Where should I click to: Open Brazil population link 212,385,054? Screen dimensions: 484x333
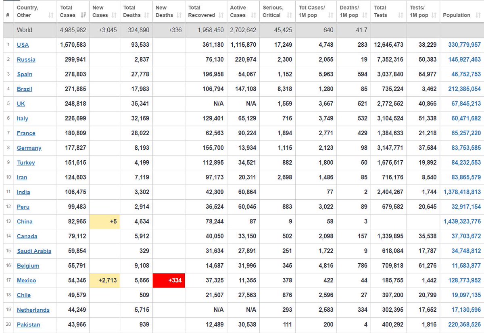pos(465,89)
